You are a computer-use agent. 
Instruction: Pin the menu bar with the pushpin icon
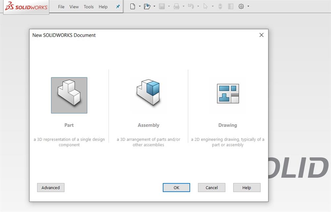(118, 7)
